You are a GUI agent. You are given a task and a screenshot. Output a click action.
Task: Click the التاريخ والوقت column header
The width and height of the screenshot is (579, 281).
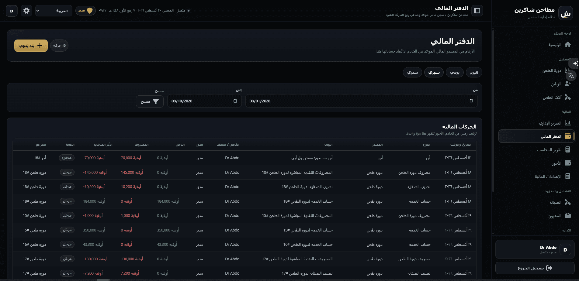point(461,145)
